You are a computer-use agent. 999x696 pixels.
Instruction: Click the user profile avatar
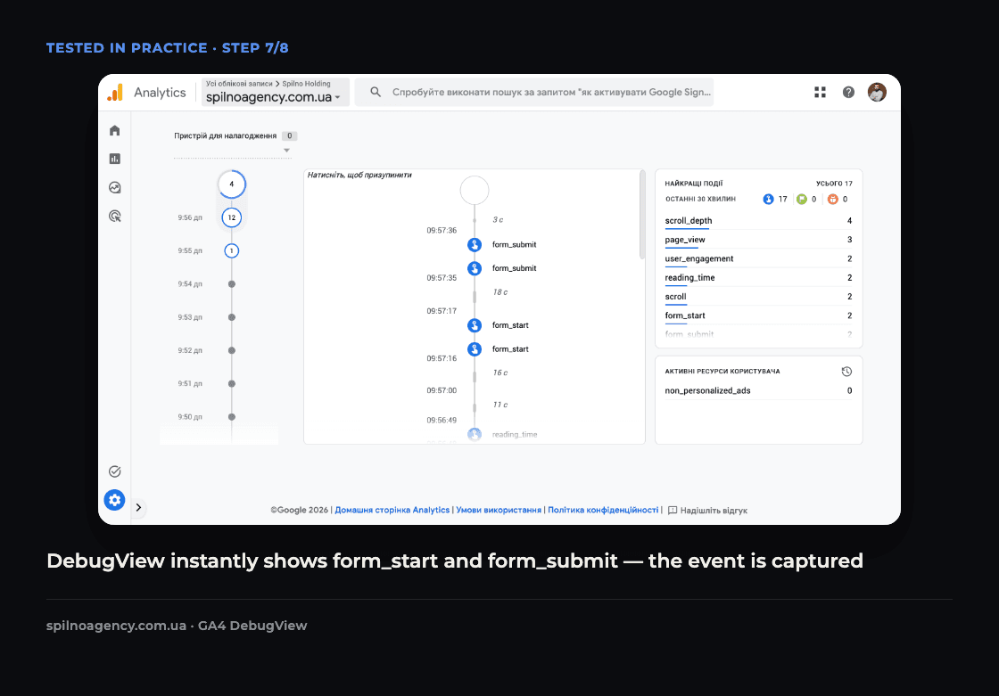(877, 93)
